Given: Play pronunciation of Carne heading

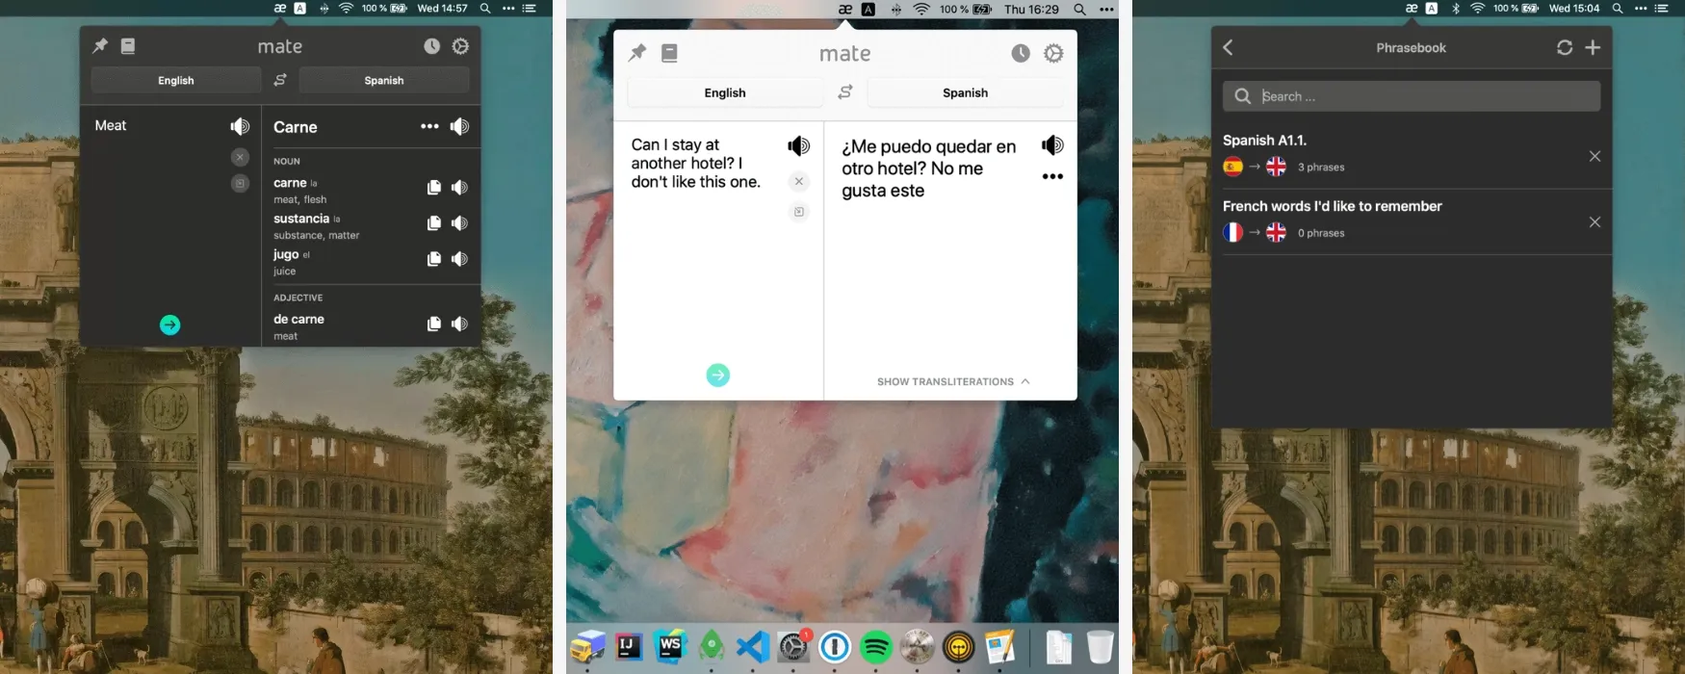Looking at the screenshot, I should tap(459, 126).
